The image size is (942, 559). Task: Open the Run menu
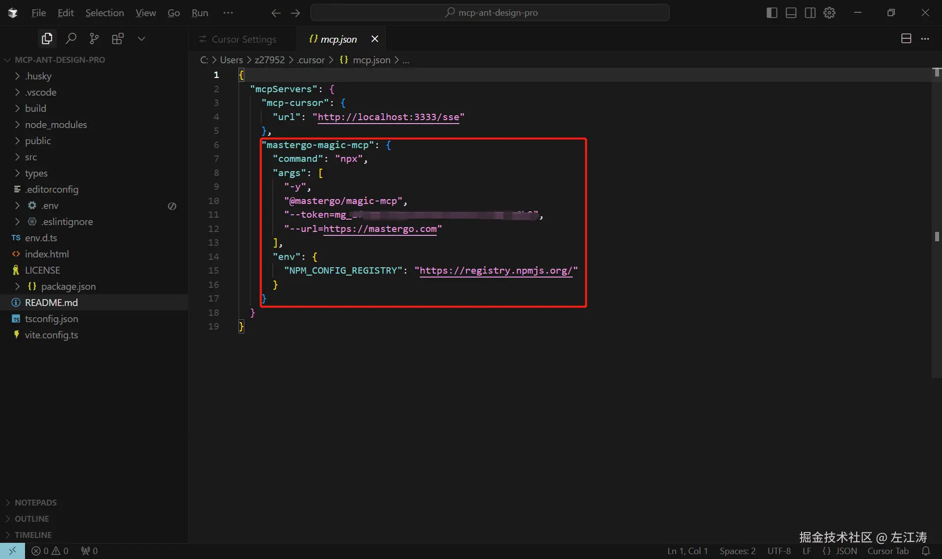[x=200, y=13]
